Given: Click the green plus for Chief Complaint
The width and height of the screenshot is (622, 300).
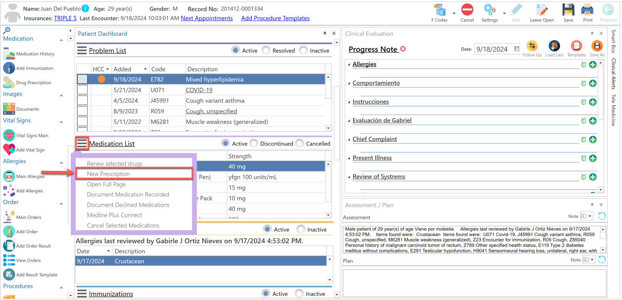Looking at the screenshot, I should tap(593, 140).
